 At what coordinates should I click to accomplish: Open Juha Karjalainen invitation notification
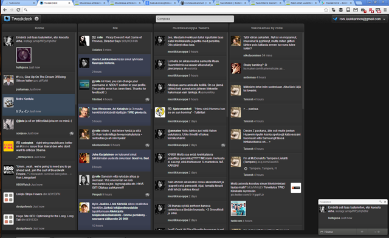coord(114,161)
